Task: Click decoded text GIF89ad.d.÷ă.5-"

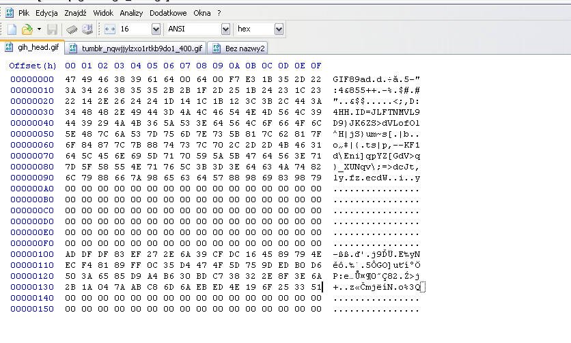Action: 376,79
